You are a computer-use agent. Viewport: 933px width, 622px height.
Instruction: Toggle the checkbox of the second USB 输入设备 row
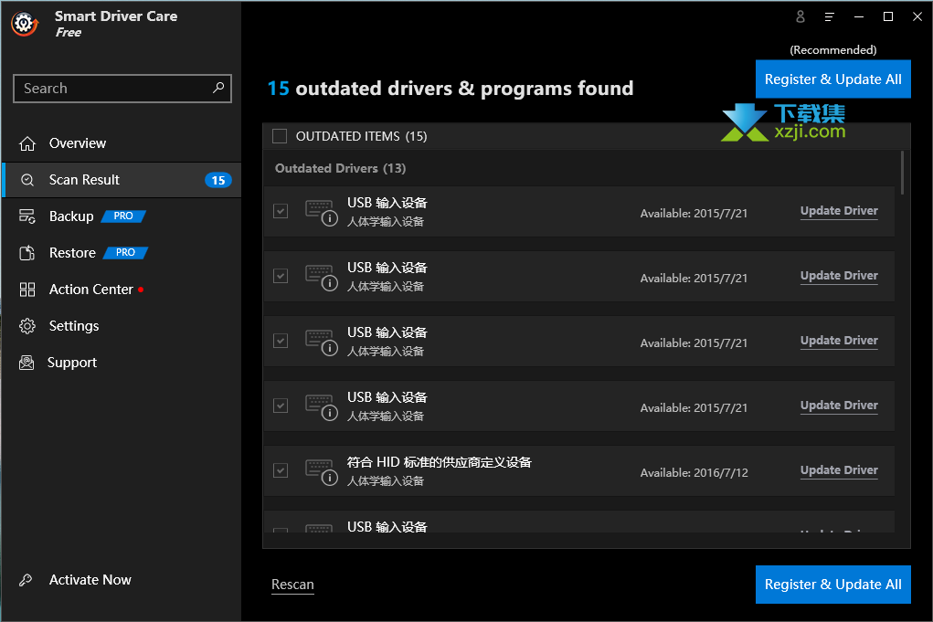coord(281,276)
